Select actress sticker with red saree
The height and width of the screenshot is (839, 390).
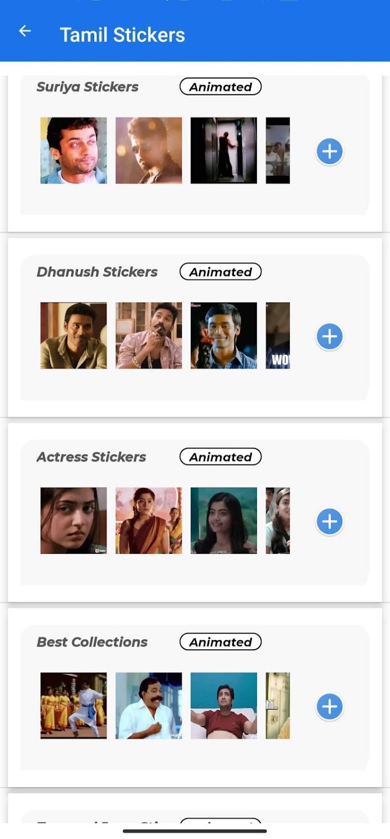tap(149, 520)
